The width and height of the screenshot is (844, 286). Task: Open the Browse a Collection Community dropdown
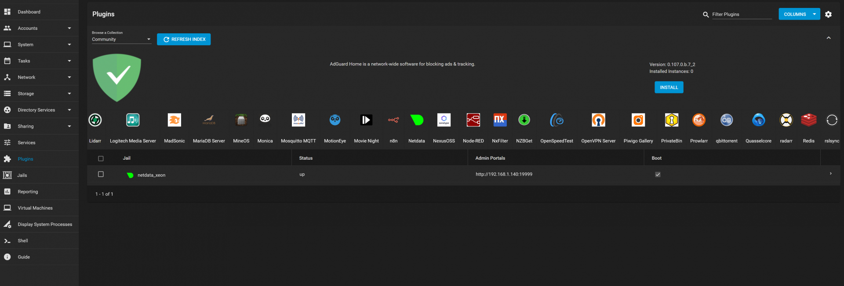coord(121,39)
